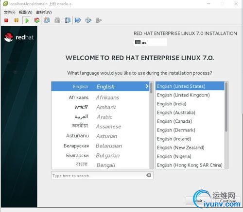Select English (Nigeria) locale
243x212 pixels.
190,156
